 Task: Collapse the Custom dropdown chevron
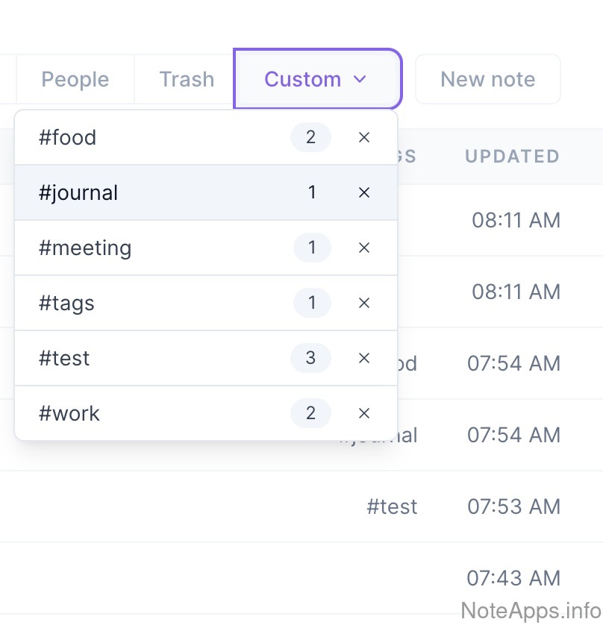360,79
